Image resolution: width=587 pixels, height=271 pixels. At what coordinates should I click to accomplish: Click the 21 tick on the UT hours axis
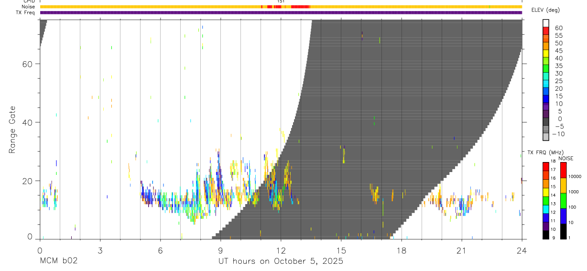click(x=462, y=250)
